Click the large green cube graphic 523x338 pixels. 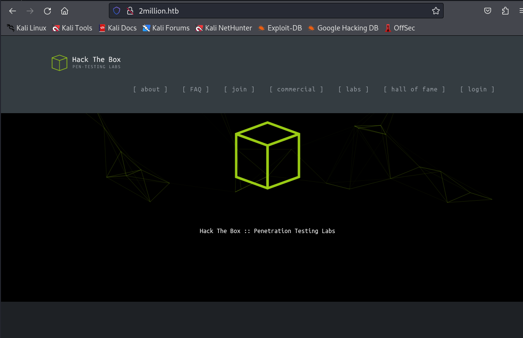[x=267, y=155]
